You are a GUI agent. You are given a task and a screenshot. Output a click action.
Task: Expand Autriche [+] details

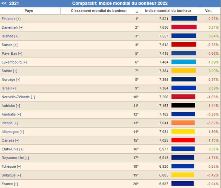(18, 106)
